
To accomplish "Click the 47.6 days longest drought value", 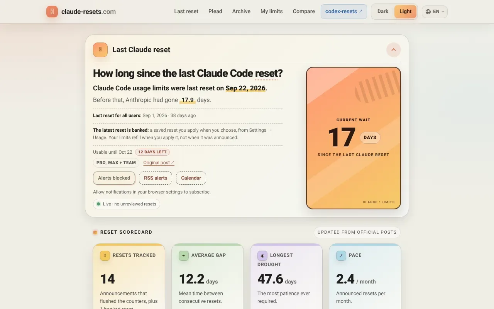I will [x=277, y=279].
